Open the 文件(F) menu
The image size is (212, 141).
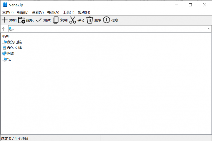click(8, 12)
